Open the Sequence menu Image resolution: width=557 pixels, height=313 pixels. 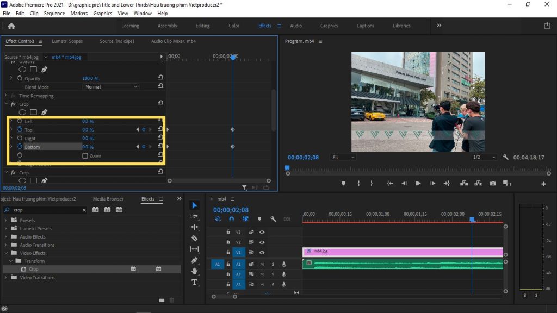pos(54,13)
